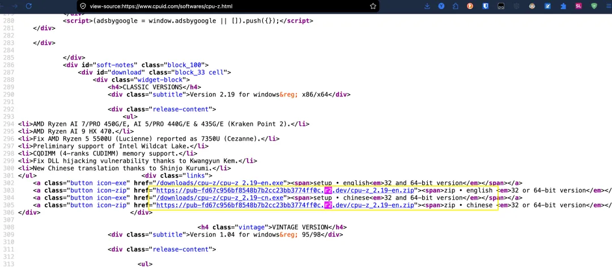
Task: Go forward with the forward arrow
Action: pyautogui.click(x=15, y=6)
